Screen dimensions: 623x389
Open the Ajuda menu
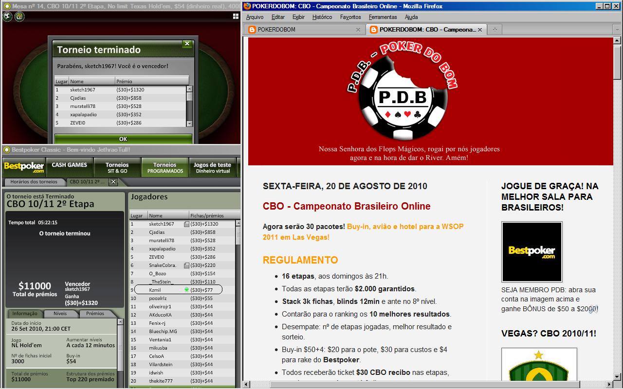(411, 17)
